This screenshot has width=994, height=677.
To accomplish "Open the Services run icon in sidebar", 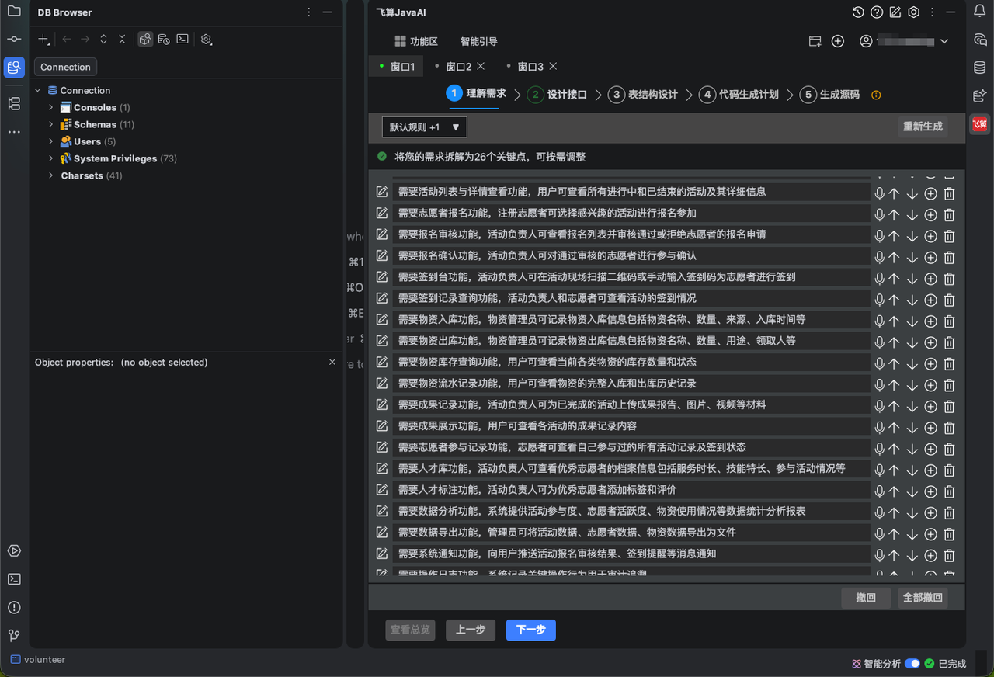I will coord(14,550).
